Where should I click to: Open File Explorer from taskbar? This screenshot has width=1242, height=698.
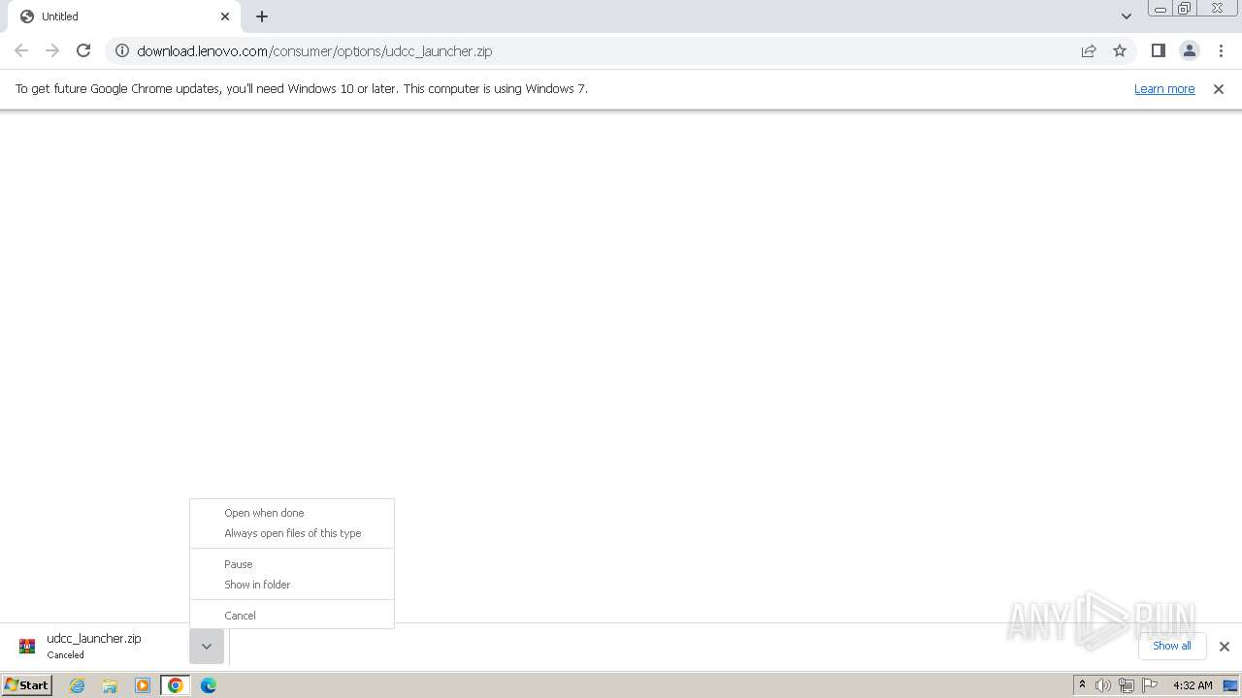pos(110,685)
